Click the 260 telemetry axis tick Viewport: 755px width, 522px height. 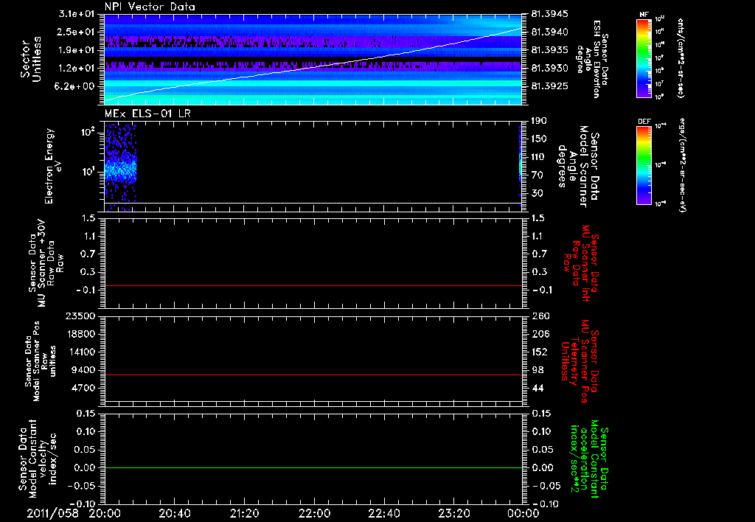click(541, 316)
